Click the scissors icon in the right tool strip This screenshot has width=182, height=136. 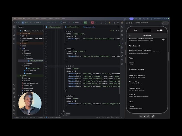pos(122,48)
